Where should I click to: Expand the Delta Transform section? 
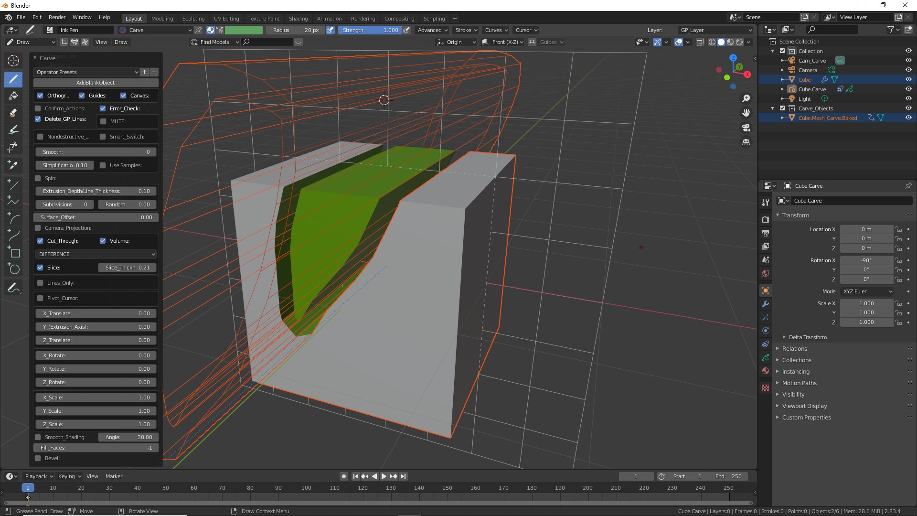807,337
